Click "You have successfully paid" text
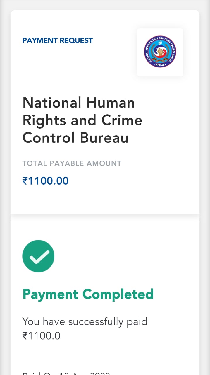This screenshot has width=210, height=375. pyautogui.click(x=85, y=321)
